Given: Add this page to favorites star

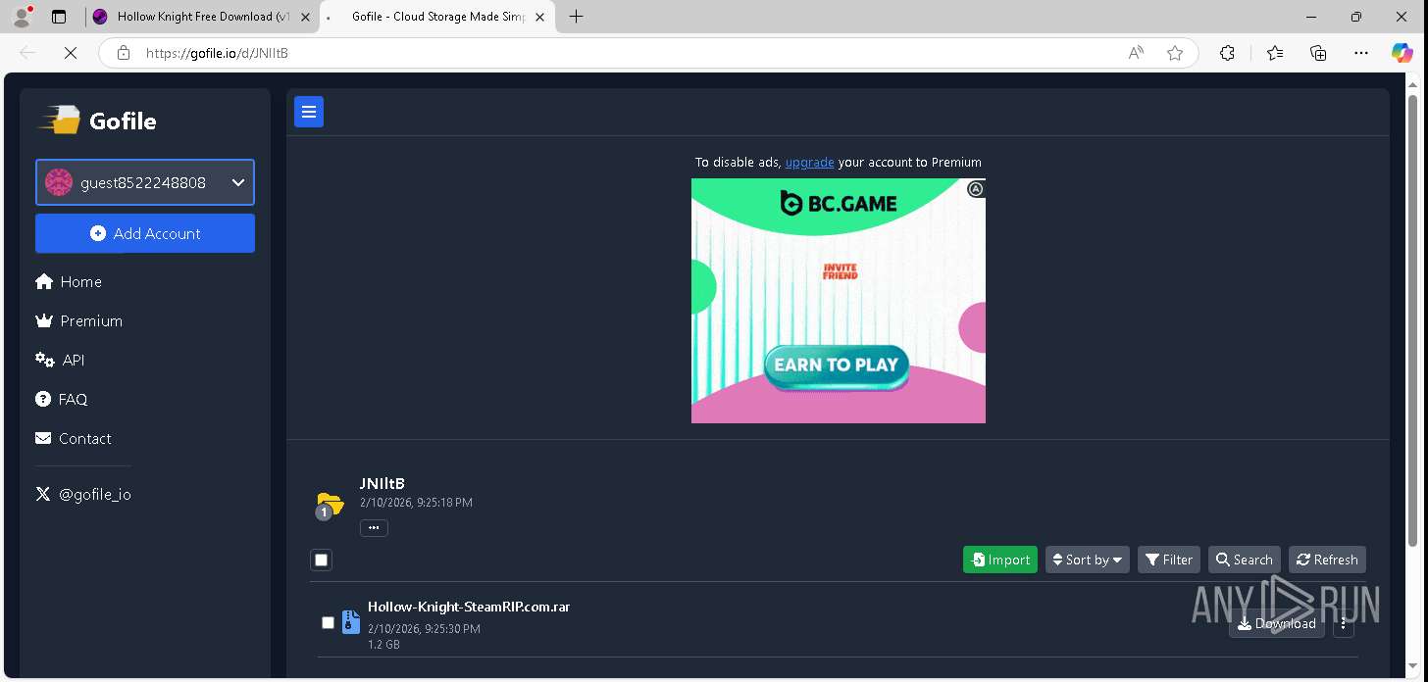Looking at the screenshot, I should 1175,53.
